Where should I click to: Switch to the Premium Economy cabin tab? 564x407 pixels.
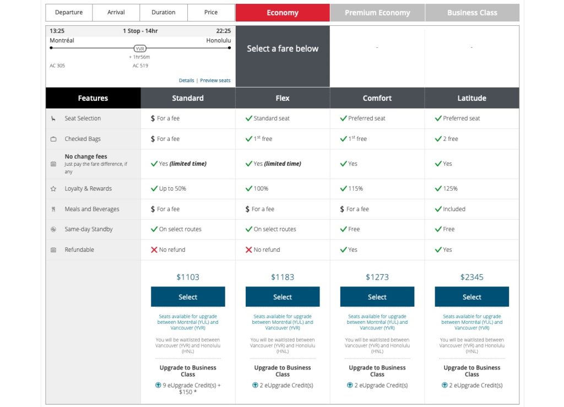click(377, 13)
